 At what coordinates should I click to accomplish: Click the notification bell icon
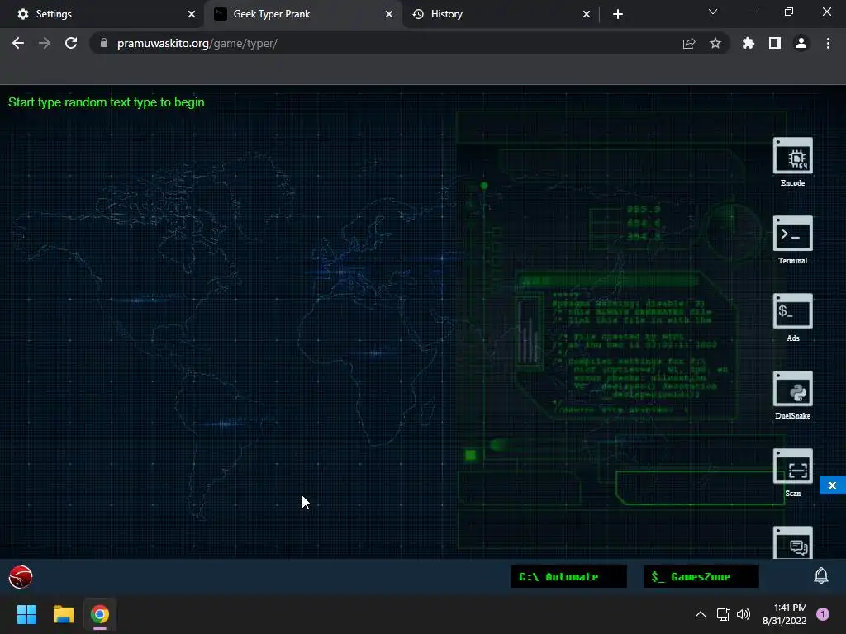tap(820, 575)
